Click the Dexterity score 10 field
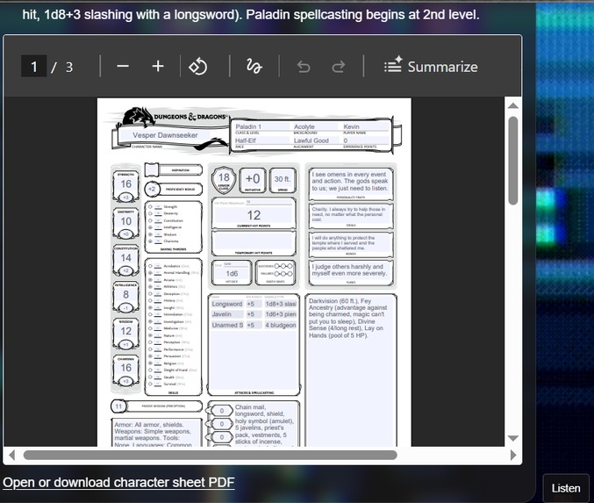The height and width of the screenshot is (503, 594). point(125,221)
